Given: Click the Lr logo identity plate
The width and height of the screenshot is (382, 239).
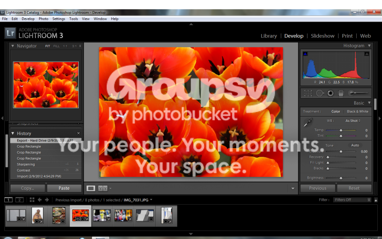Looking at the screenshot, I should (x=10, y=33).
